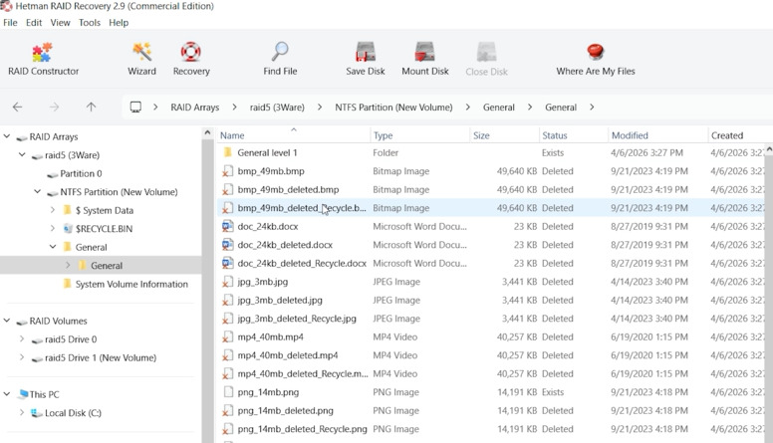The image size is (773, 443).
Task: Click the doc_24kb.docx Word file icon
Action: coord(227,227)
